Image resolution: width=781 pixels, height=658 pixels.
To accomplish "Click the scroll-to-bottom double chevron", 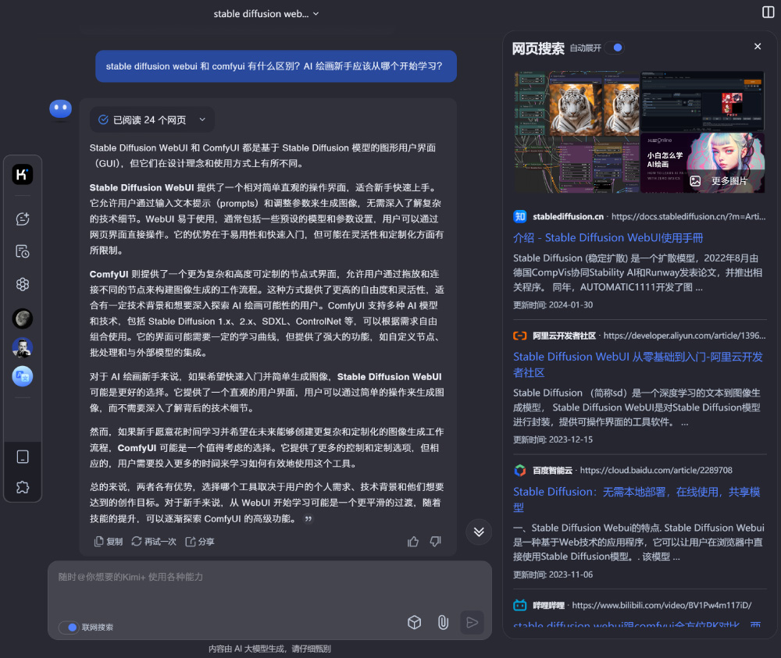I will (x=478, y=532).
